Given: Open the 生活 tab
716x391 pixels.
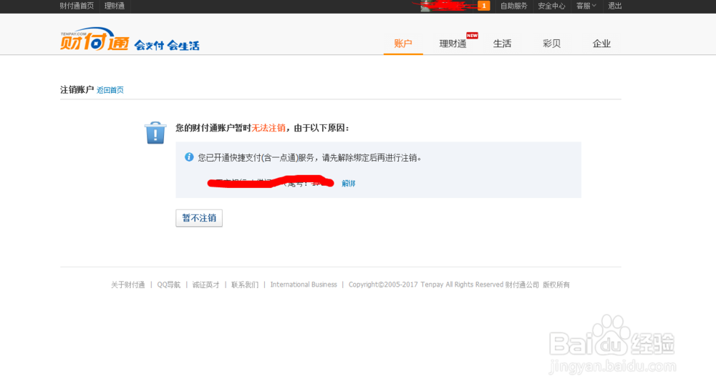Looking at the screenshot, I should coord(502,44).
